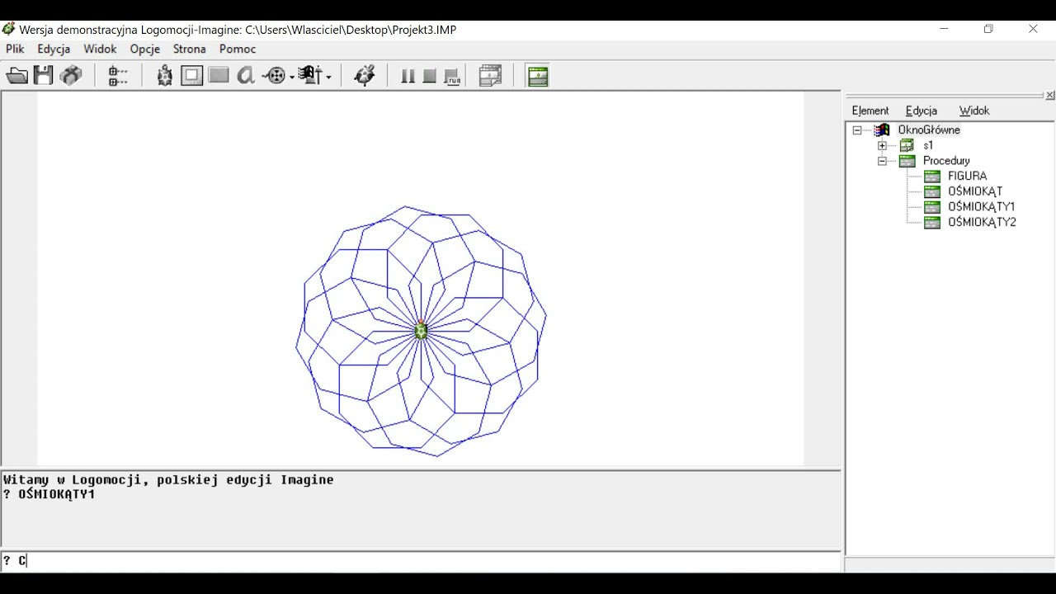Choose the text tool letter 'a' icon

pos(246,76)
